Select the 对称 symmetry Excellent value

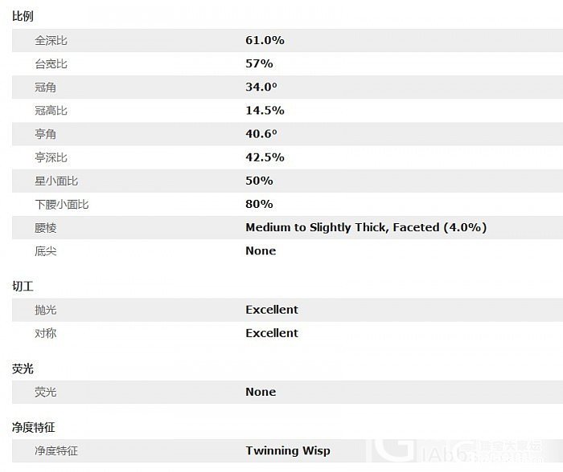[272, 333]
